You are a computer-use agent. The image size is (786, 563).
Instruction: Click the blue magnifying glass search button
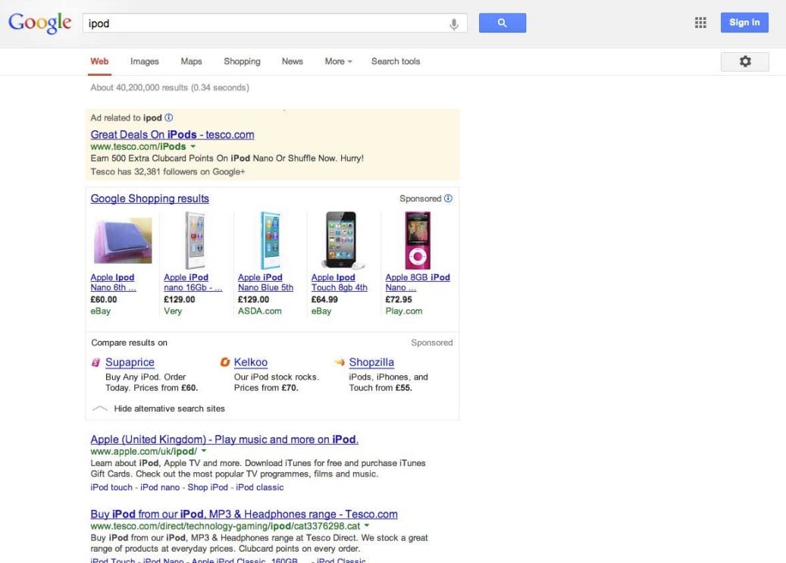point(502,23)
